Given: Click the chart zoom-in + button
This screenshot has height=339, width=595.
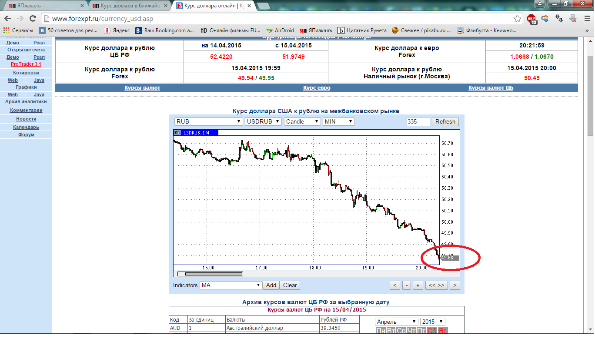Looking at the screenshot, I should [x=418, y=285].
